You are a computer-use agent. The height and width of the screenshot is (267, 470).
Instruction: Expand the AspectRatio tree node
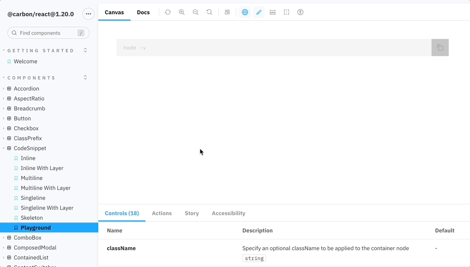pos(3,99)
